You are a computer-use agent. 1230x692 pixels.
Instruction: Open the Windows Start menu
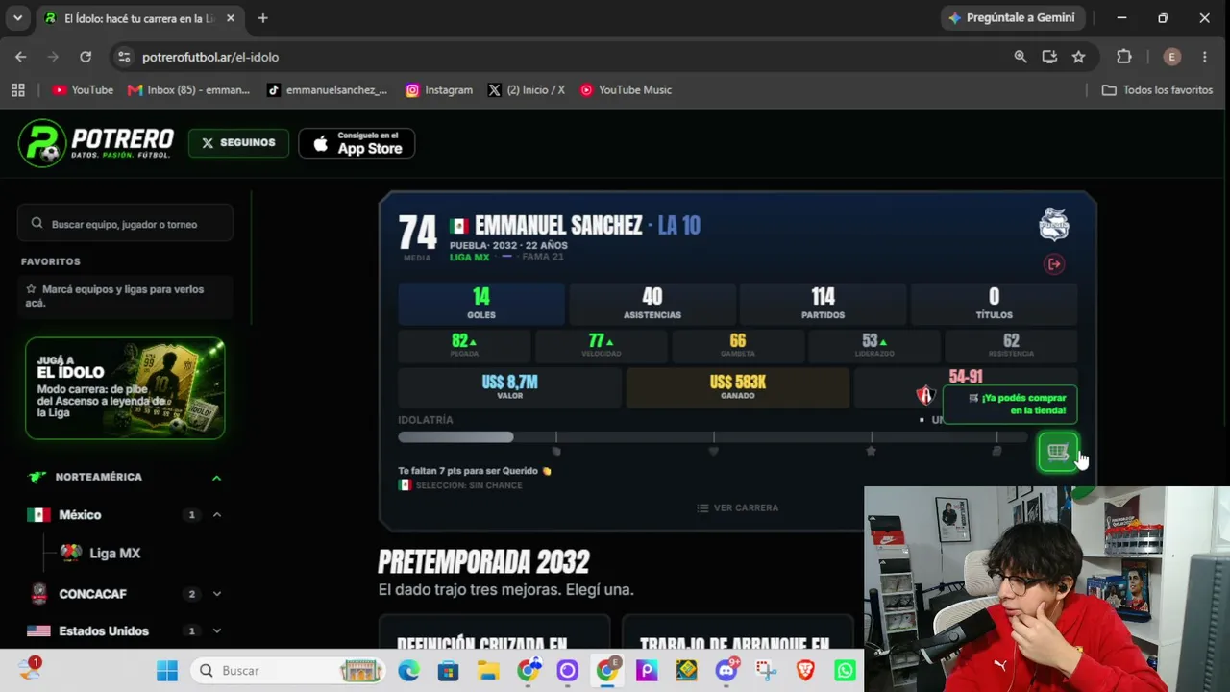pyautogui.click(x=166, y=670)
